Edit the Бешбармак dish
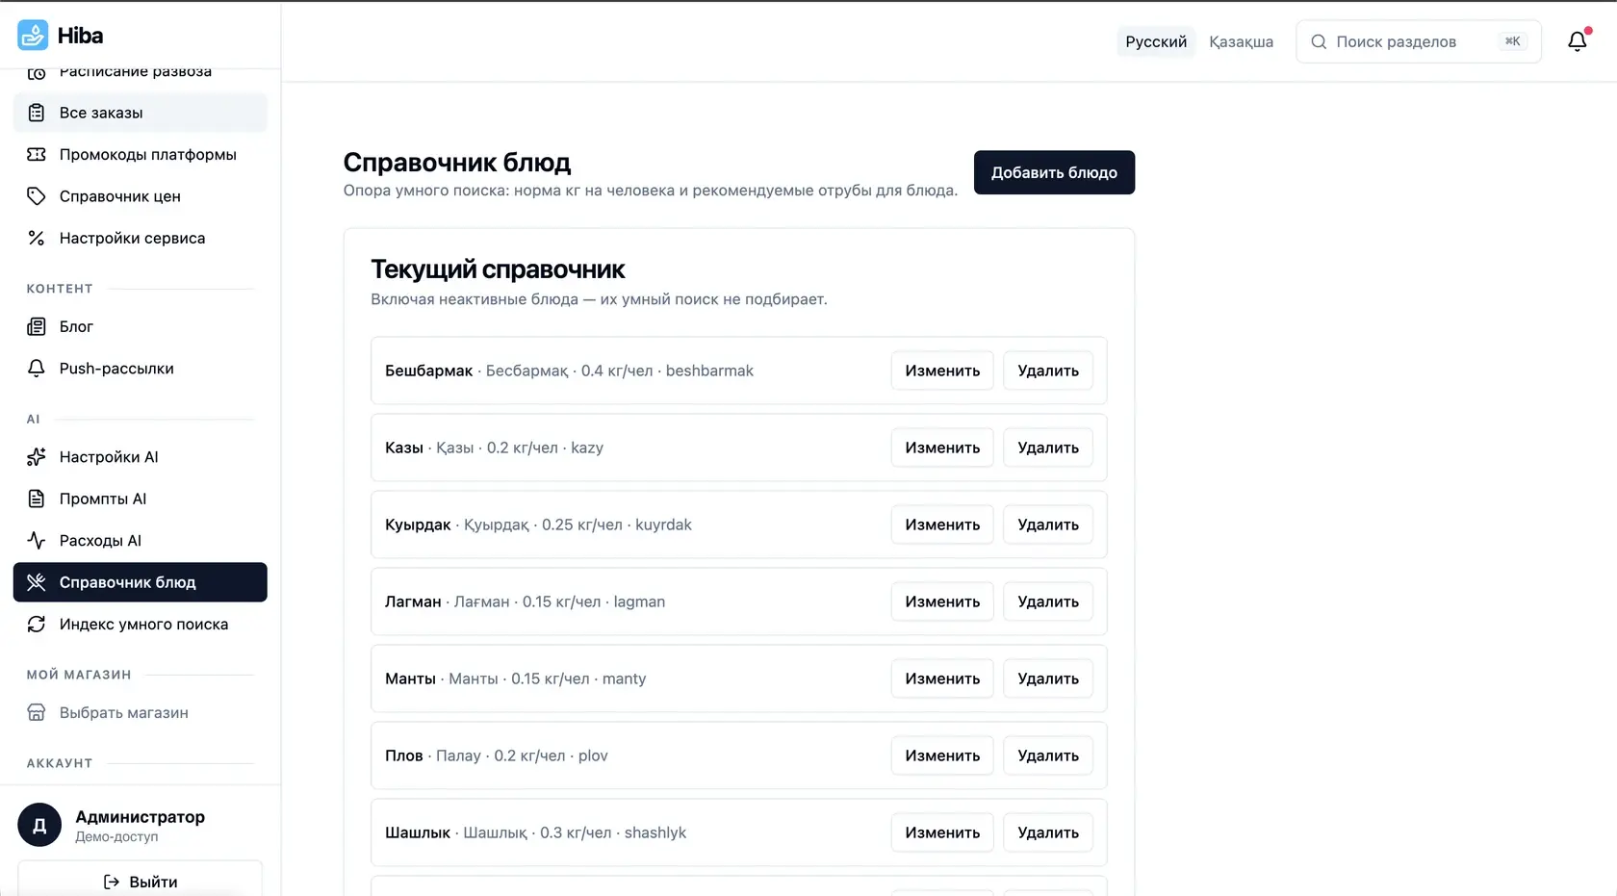The height and width of the screenshot is (896, 1617). (x=942, y=371)
